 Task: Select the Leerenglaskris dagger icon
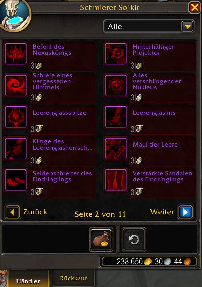tap(116, 117)
